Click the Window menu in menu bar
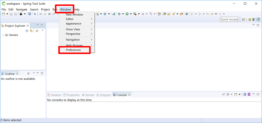 click(x=65, y=10)
